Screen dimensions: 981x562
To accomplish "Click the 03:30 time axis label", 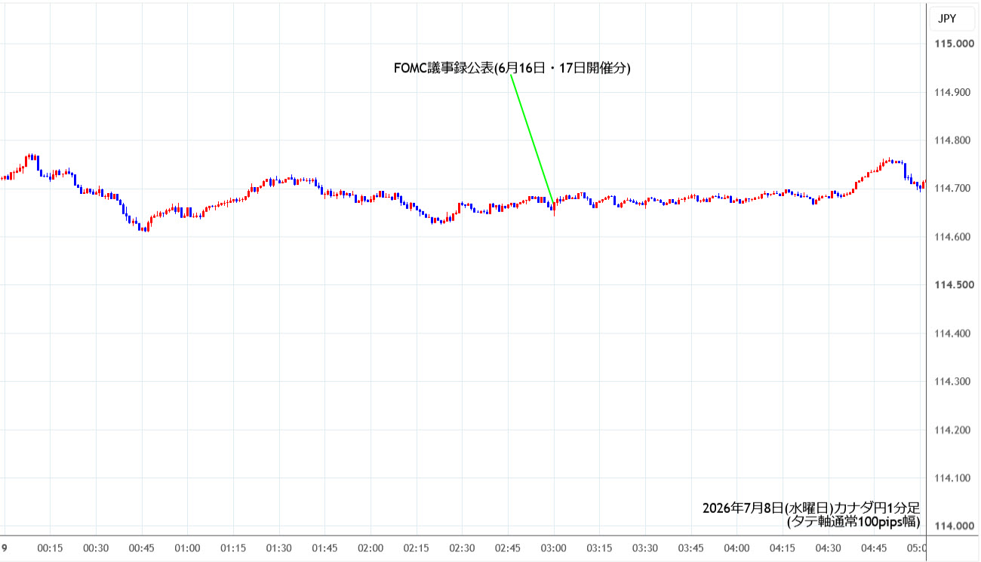I will (x=645, y=548).
